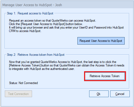Click the blank space between Test Connection and Ok

point(61,94)
